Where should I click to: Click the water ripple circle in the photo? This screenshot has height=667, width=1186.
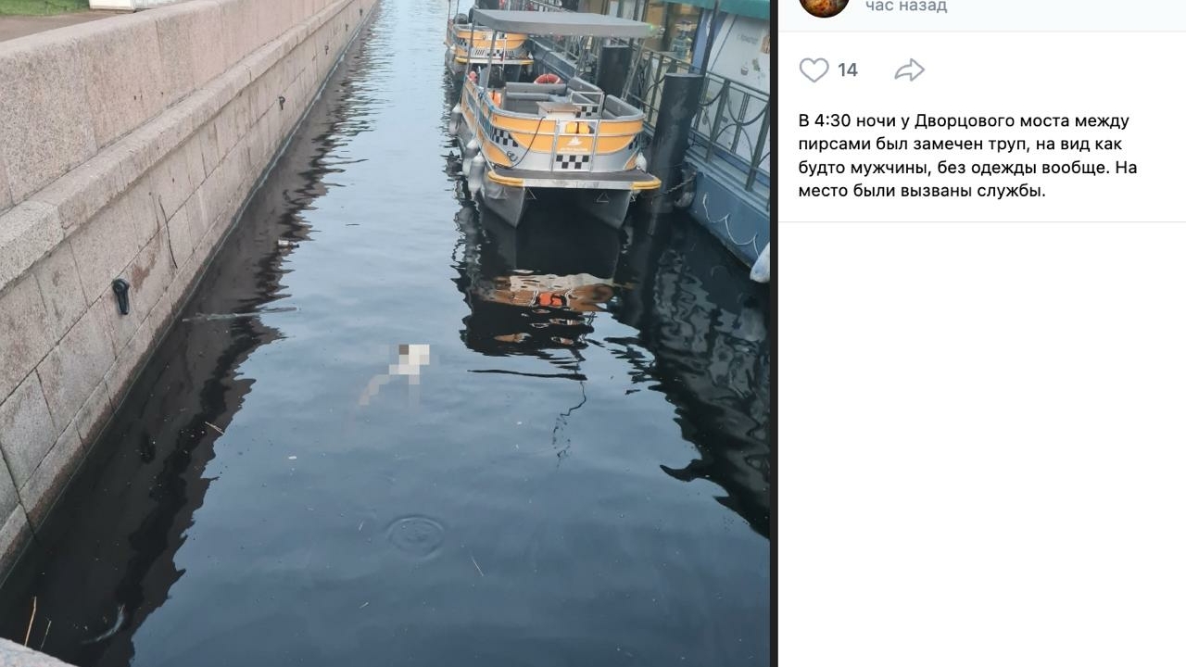point(414,535)
